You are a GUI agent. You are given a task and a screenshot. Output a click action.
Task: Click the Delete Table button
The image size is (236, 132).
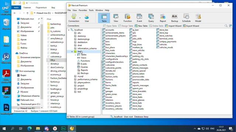pos(156,26)
